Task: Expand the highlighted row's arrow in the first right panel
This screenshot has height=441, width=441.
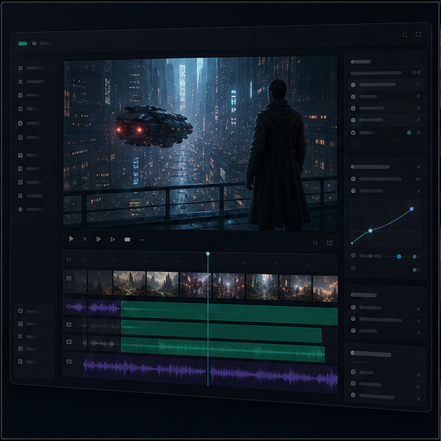Action: (418, 84)
